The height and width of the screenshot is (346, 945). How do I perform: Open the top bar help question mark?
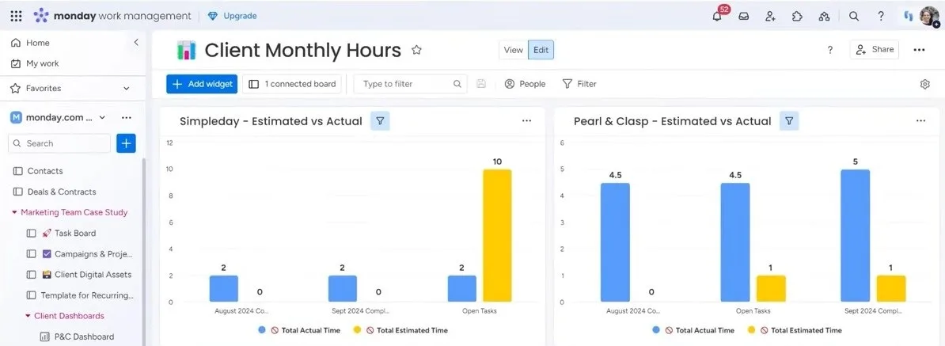point(881,17)
